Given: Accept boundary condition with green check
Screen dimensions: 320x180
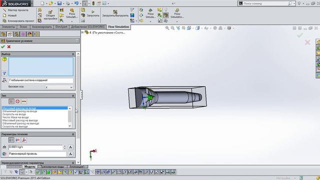Looking at the screenshot, I should point(3,46).
